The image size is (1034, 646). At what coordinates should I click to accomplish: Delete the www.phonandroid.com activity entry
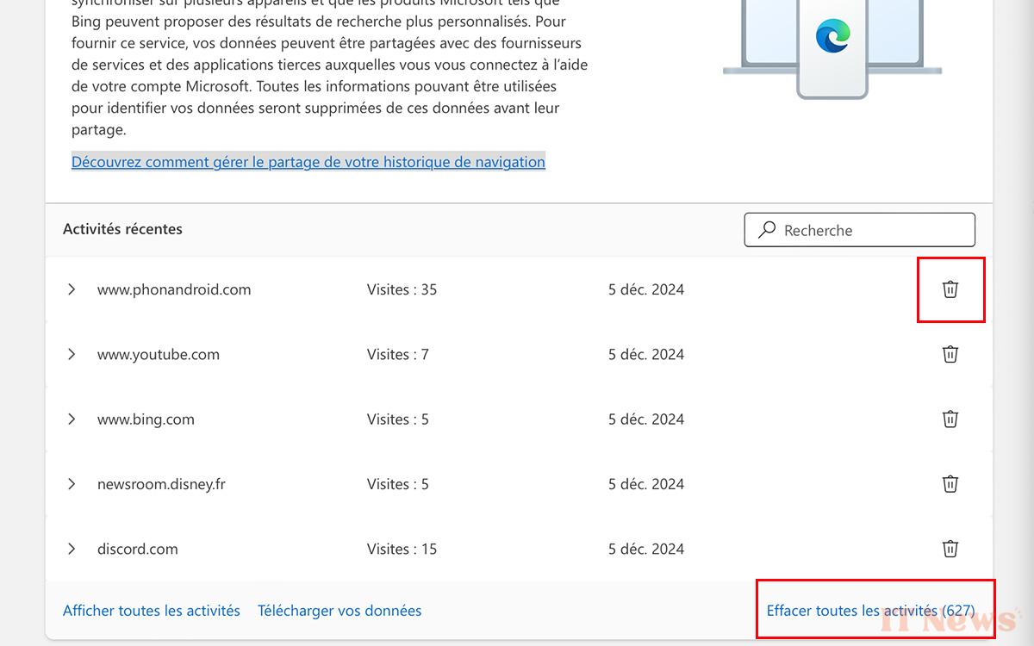coord(950,289)
